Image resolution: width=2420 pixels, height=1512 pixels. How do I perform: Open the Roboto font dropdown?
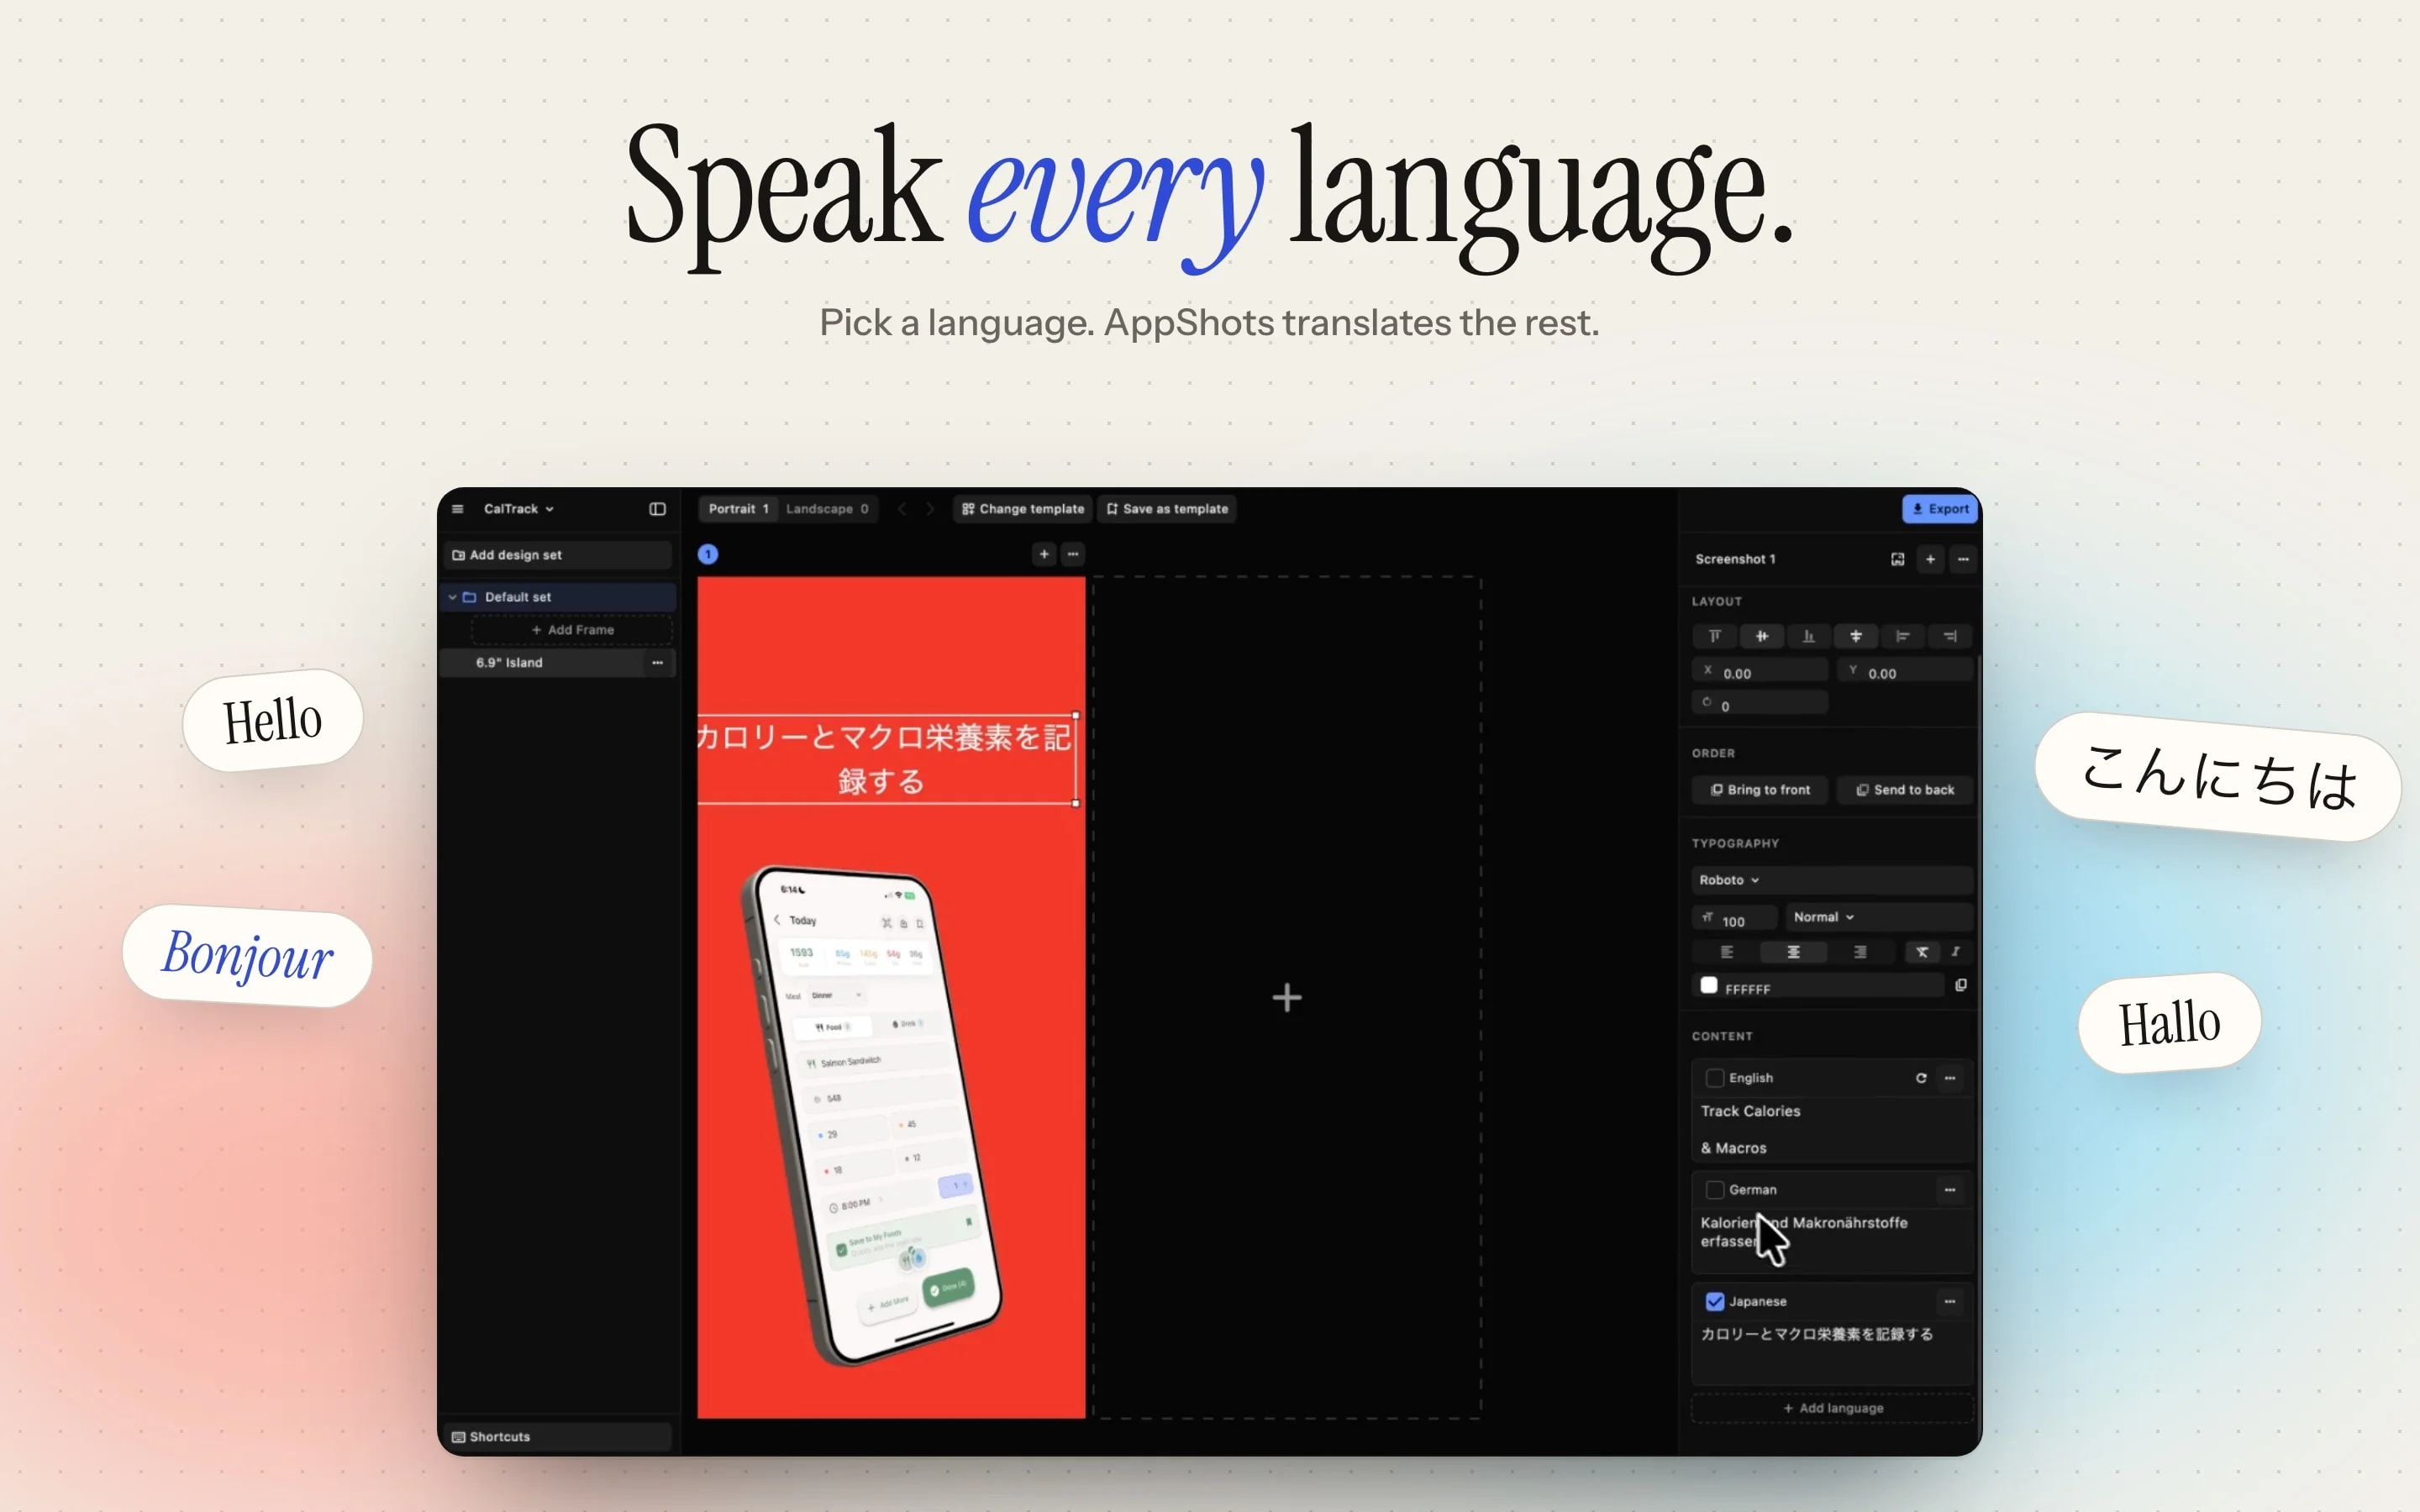[x=1831, y=880]
